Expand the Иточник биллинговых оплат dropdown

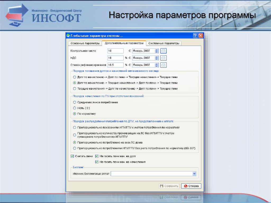[x=194, y=174]
